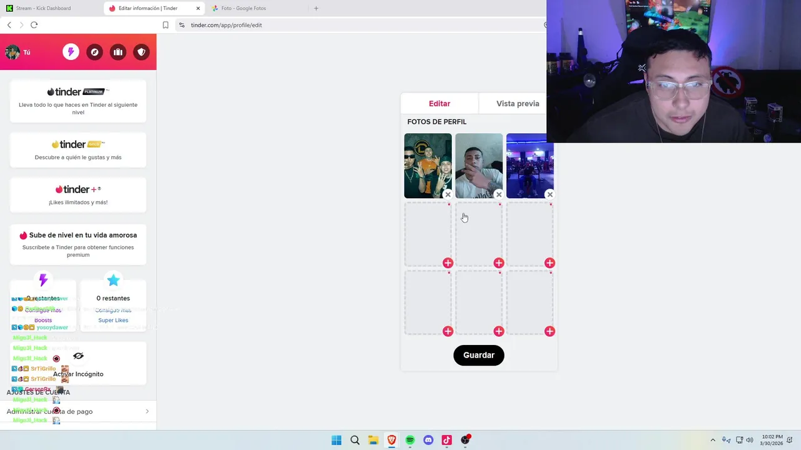Click the tinder.com address bar
801x450 pixels.
tap(363, 25)
